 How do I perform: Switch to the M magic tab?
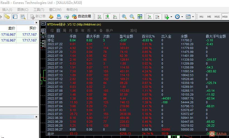(95, 30)
